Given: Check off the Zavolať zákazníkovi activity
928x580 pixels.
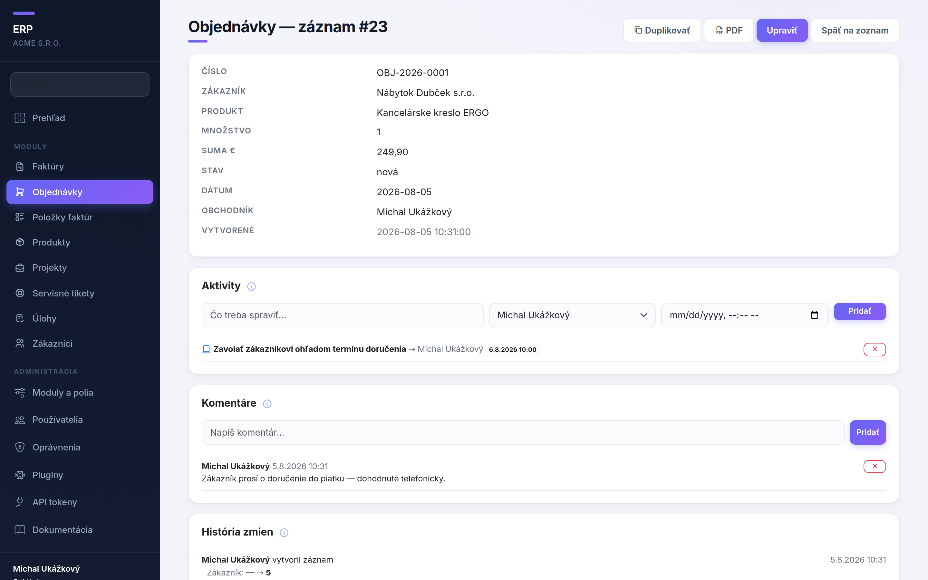Looking at the screenshot, I should tap(206, 349).
